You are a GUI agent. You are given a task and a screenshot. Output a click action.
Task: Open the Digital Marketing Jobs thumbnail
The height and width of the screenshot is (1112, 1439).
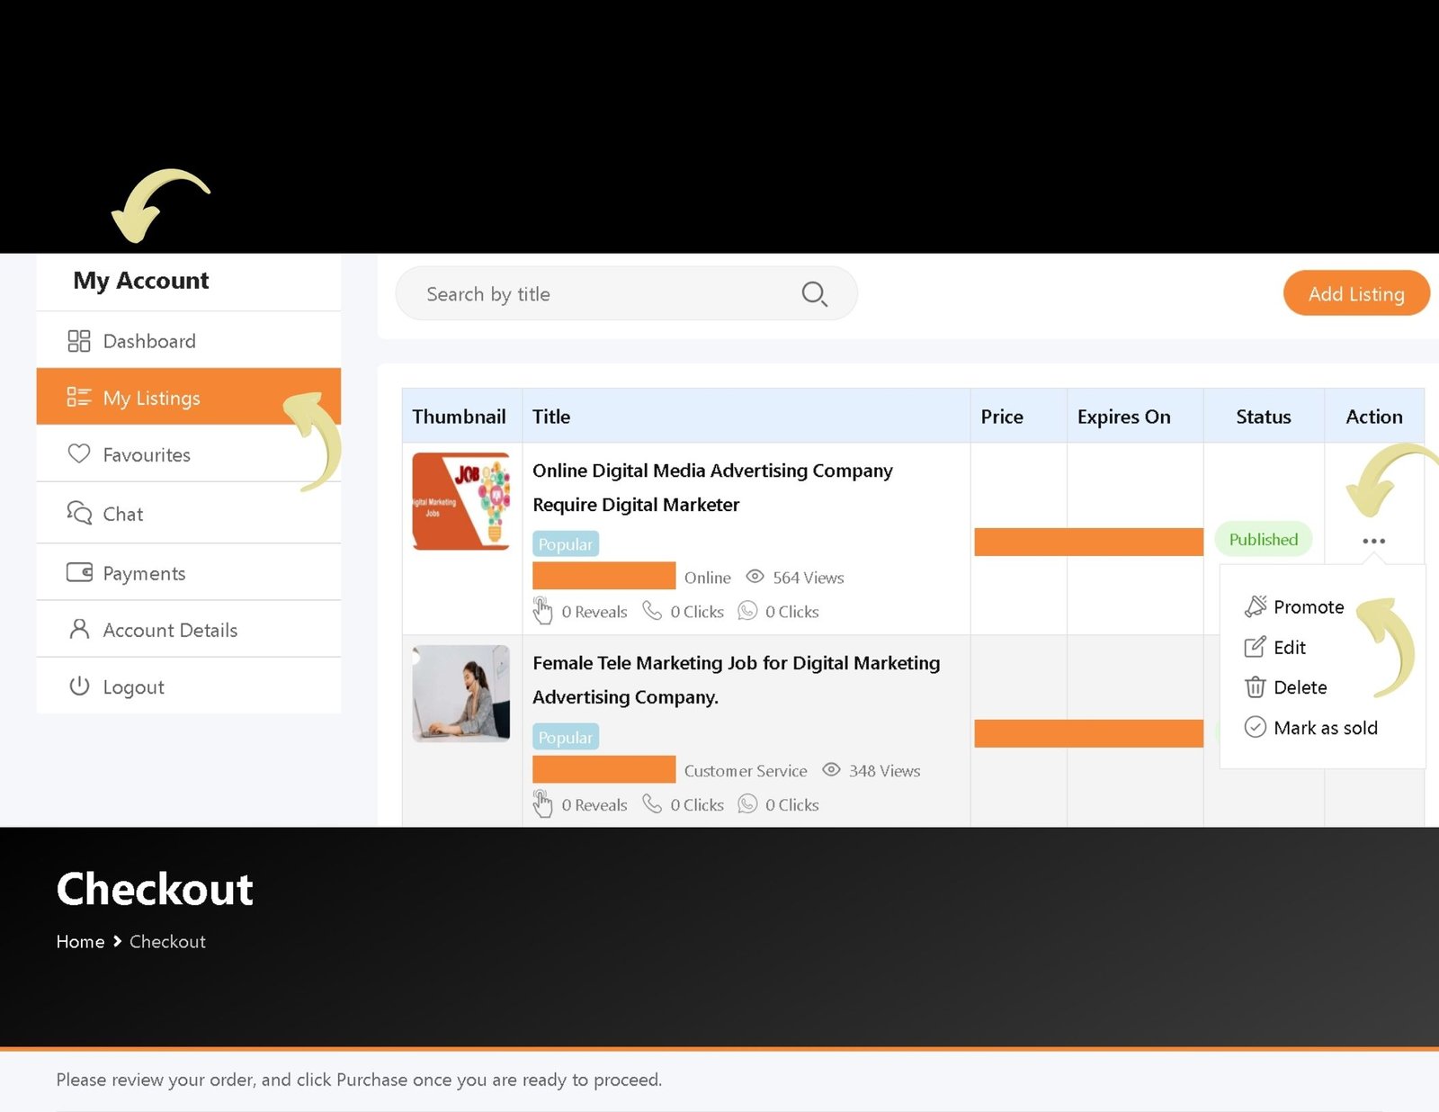tap(460, 501)
